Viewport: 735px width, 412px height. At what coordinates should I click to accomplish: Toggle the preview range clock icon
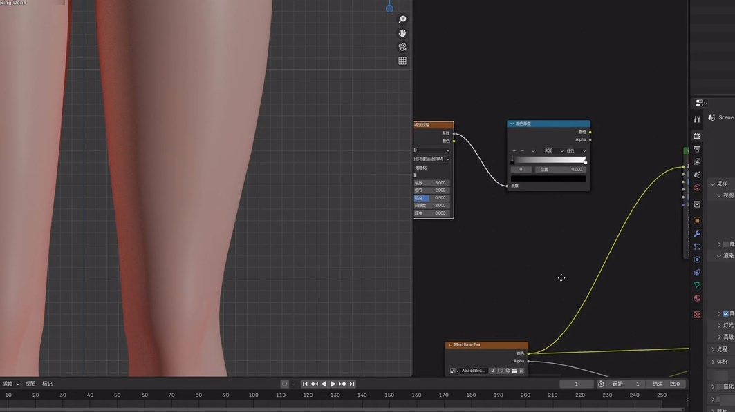click(x=601, y=384)
